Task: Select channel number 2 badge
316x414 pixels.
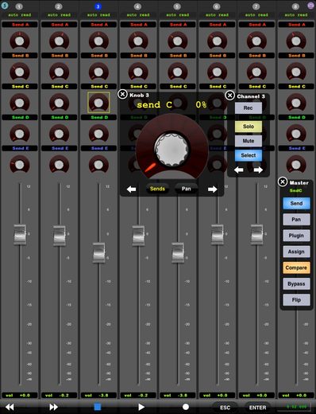Action: 59,6
